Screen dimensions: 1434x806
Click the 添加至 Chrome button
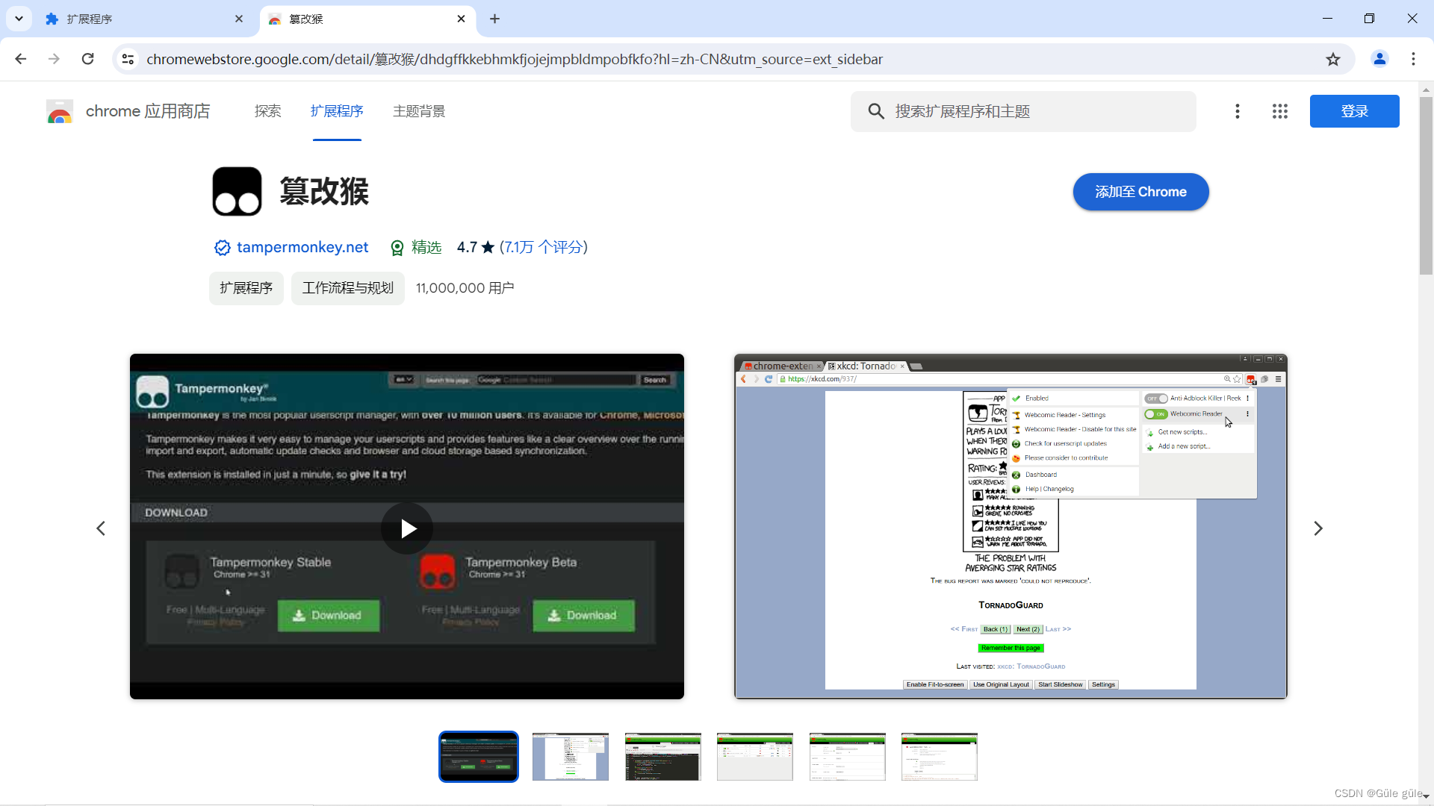1140,192
